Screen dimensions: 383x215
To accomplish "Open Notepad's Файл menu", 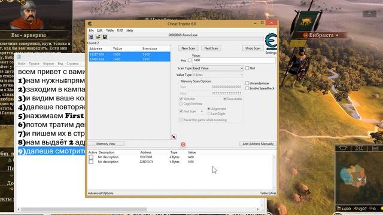I will click(22, 64).
